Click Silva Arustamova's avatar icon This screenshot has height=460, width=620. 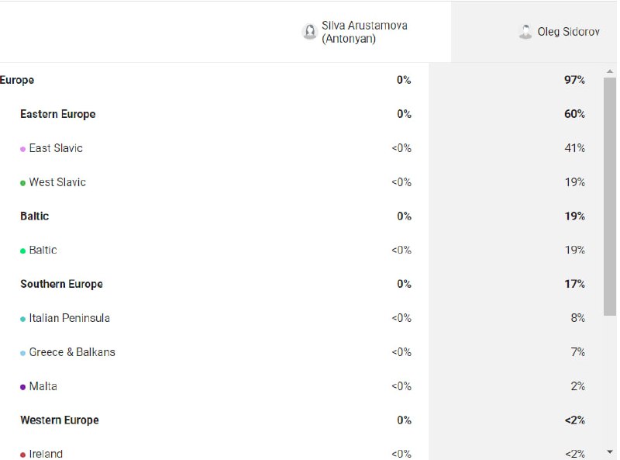[309, 32]
